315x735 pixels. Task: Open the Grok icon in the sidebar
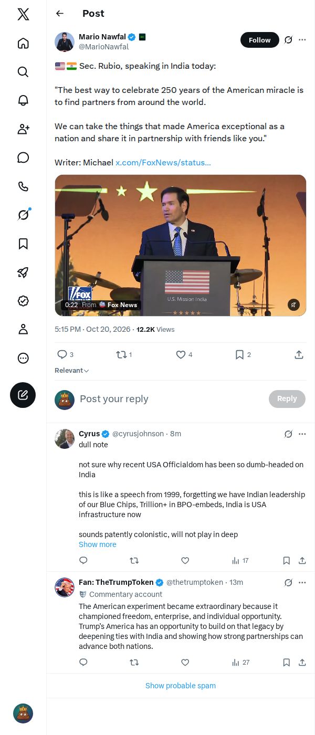click(x=23, y=215)
